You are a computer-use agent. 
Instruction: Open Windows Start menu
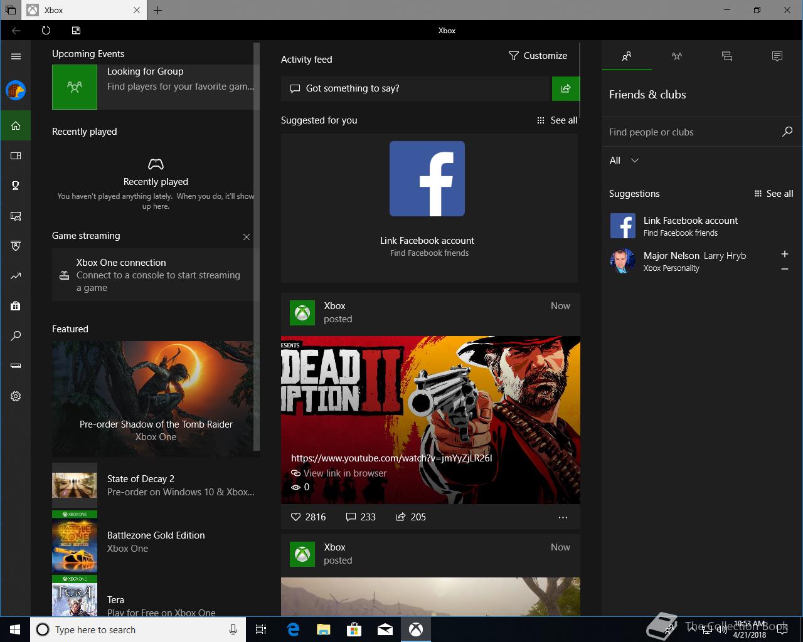coord(15,629)
